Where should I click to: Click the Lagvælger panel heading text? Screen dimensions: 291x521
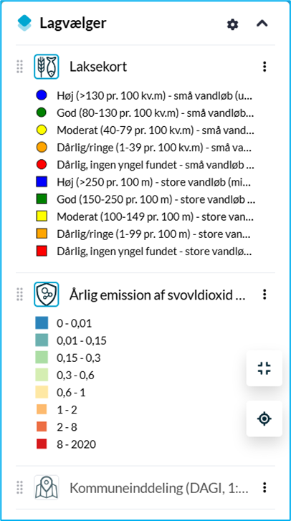point(73,23)
